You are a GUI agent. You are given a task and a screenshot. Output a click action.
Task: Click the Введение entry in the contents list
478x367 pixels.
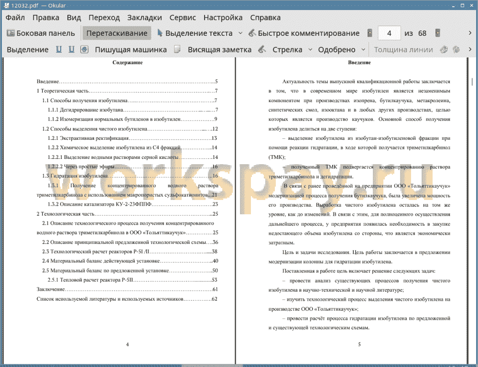click(x=127, y=82)
